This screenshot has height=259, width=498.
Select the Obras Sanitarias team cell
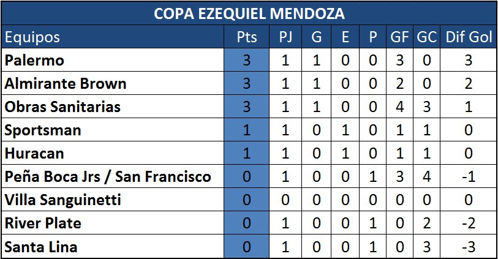pyautogui.click(x=113, y=107)
